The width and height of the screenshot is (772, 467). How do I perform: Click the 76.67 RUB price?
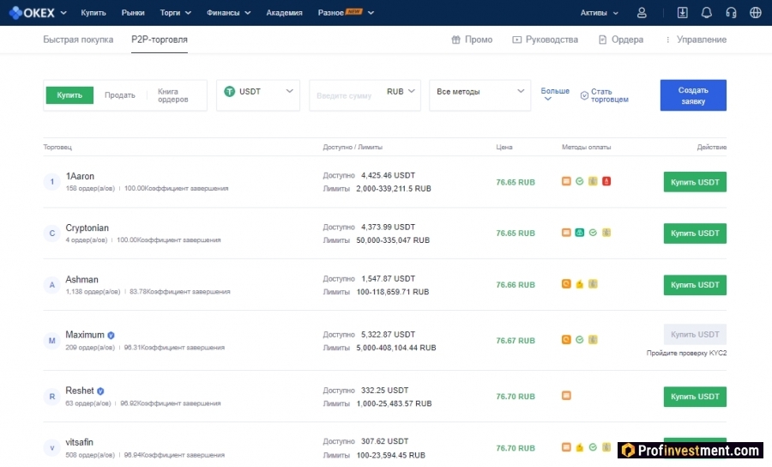(x=516, y=341)
